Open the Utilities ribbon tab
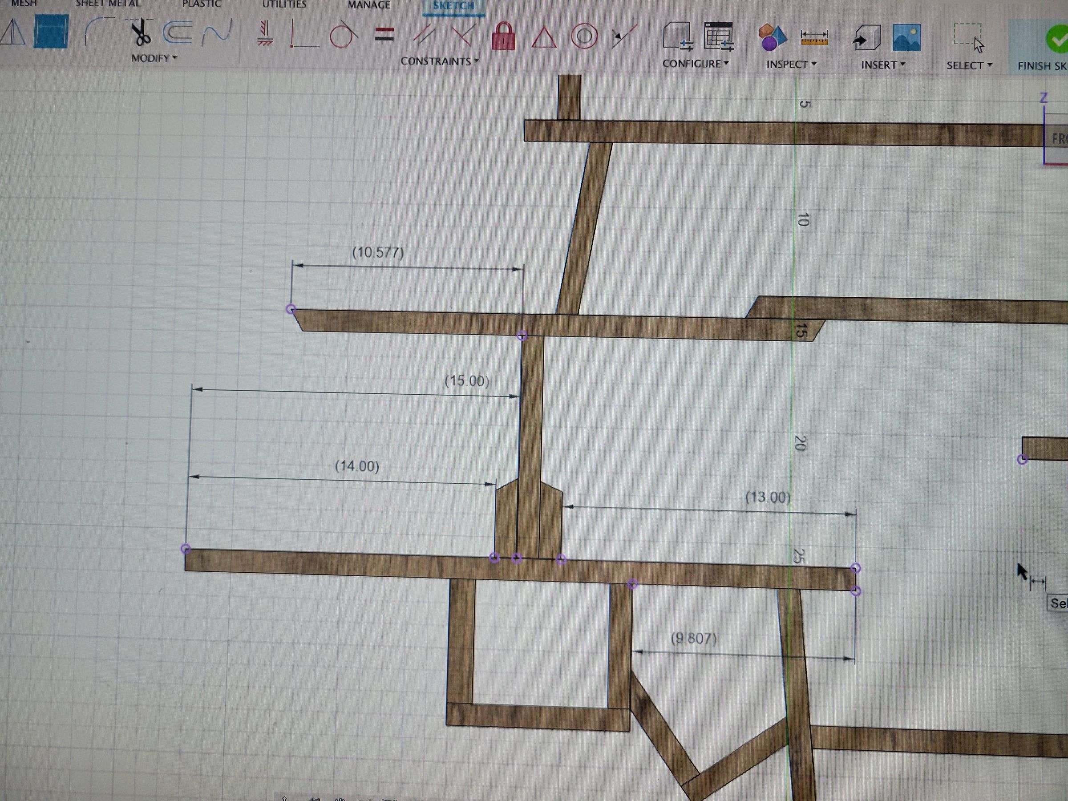Image resolution: width=1068 pixels, height=801 pixels. [x=285, y=4]
